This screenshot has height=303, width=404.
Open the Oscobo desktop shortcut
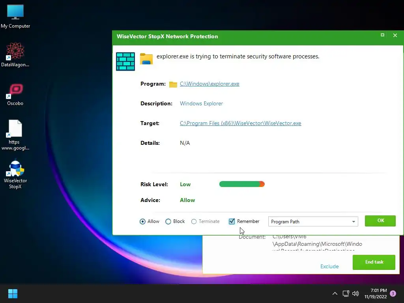click(15, 95)
